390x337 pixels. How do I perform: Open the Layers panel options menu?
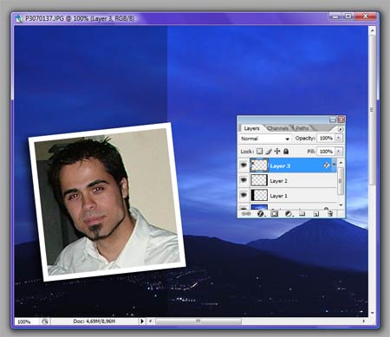341,129
